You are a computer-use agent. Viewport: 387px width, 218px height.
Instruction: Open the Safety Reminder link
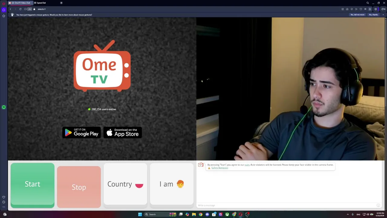pyautogui.click(x=220, y=168)
